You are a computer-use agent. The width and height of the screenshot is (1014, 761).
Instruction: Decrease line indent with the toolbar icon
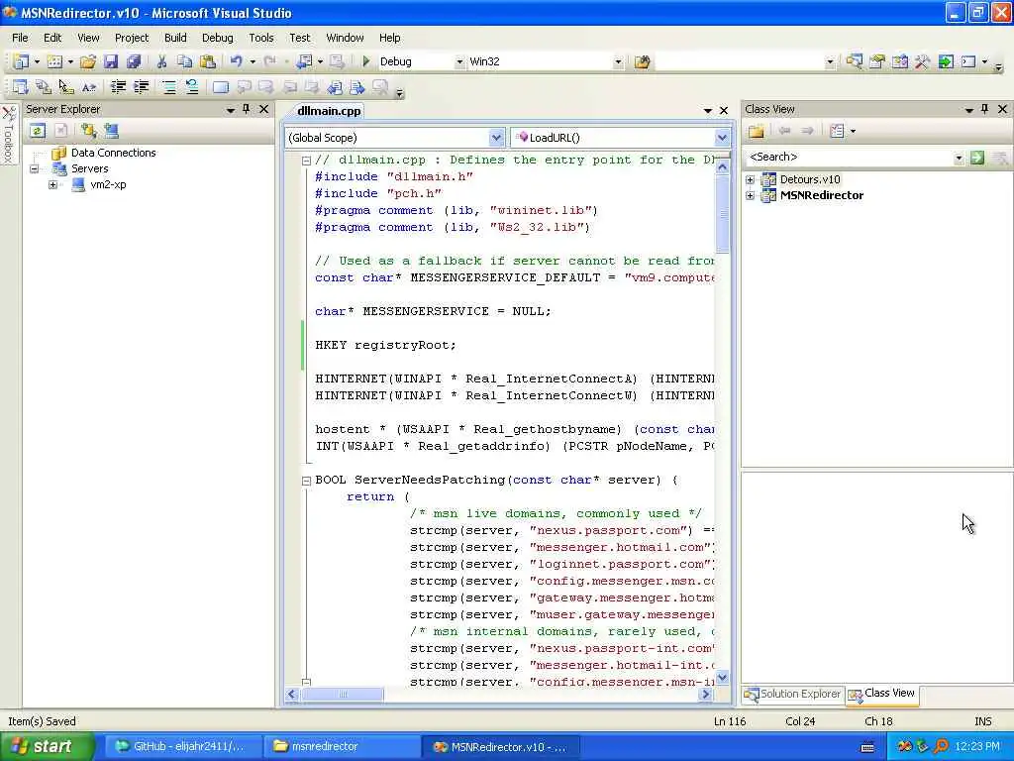click(118, 87)
